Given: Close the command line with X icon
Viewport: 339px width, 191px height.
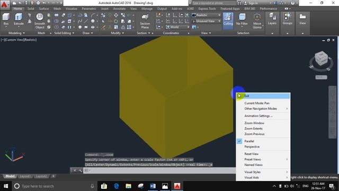Looking at the screenshot, I should click(75, 170).
